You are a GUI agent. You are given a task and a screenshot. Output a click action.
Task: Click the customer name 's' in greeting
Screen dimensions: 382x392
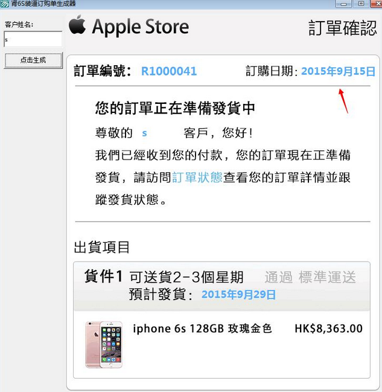[144, 133]
